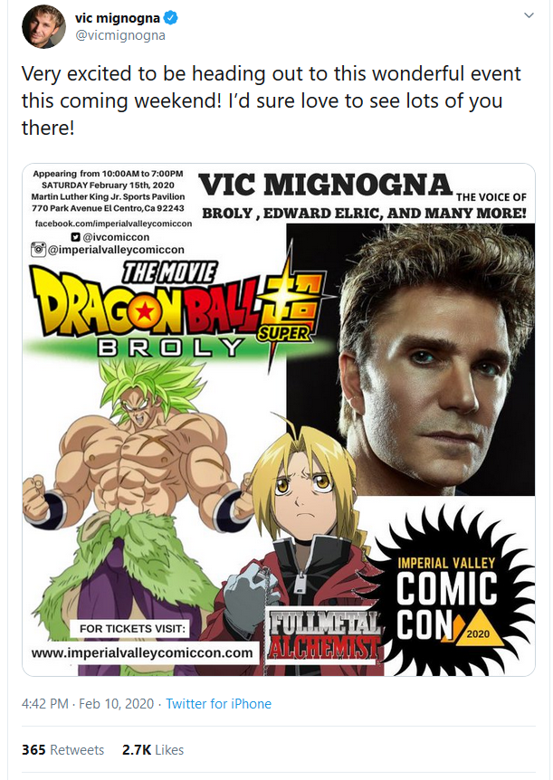Click the facebook.com/imperialvalleycomiccon text
The width and height of the screenshot is (553, 780).
(113, 224)
